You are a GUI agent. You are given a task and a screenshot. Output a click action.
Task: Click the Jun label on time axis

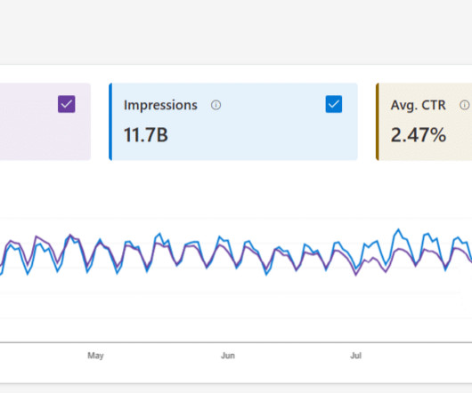[228, 356]
